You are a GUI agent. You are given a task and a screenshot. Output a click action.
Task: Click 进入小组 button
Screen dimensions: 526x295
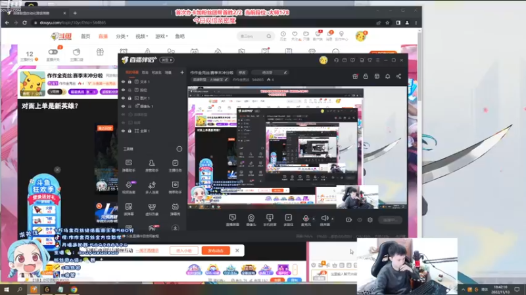coord(184,250)
